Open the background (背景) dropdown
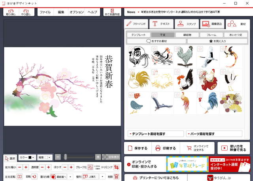Viewport: 253px width, 181px height. coord(45,157)
